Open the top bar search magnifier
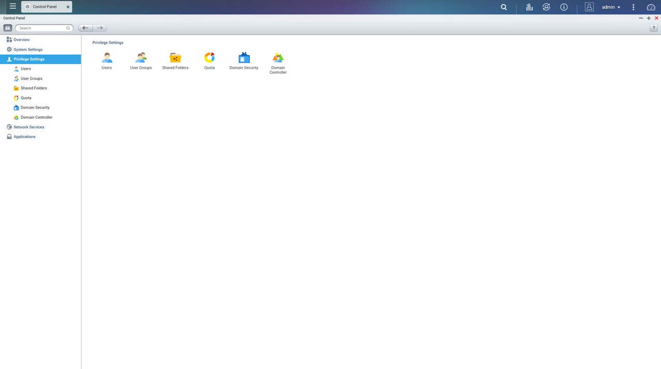Image resolution: width=661 pixels, height=369 pixels. 504,7
